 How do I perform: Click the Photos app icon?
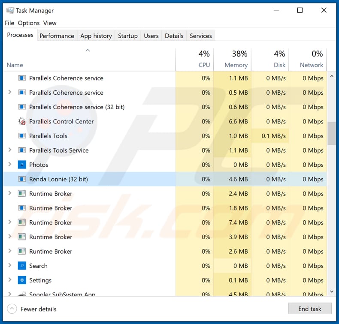22,165
